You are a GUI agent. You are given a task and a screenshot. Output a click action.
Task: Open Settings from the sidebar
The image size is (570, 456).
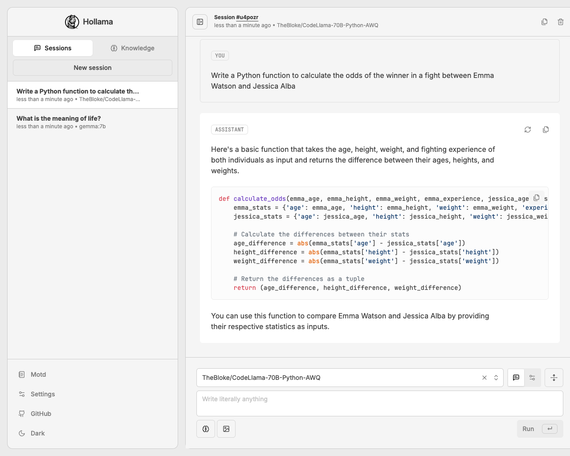(x=43, y=394)
